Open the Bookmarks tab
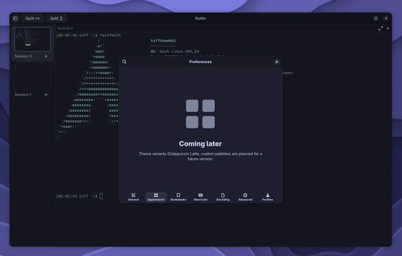The height and width of the screenshot is (256, 402). (x=178, y=197)
